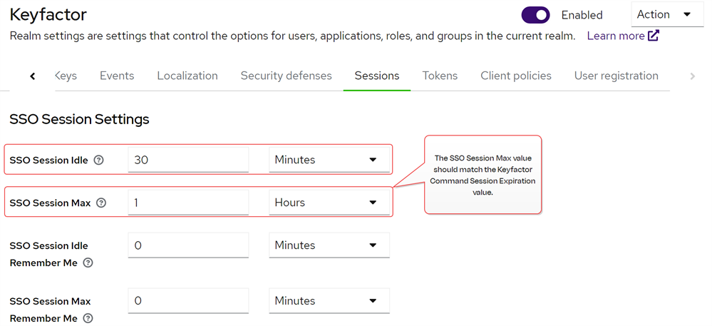Expand the SSO Session Max Hours unit dropdown

[x=329, y=203]
